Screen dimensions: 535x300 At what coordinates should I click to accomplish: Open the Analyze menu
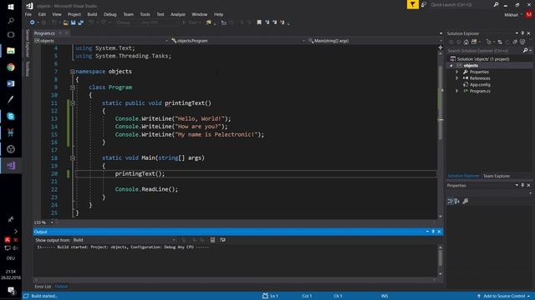[178, 15]
